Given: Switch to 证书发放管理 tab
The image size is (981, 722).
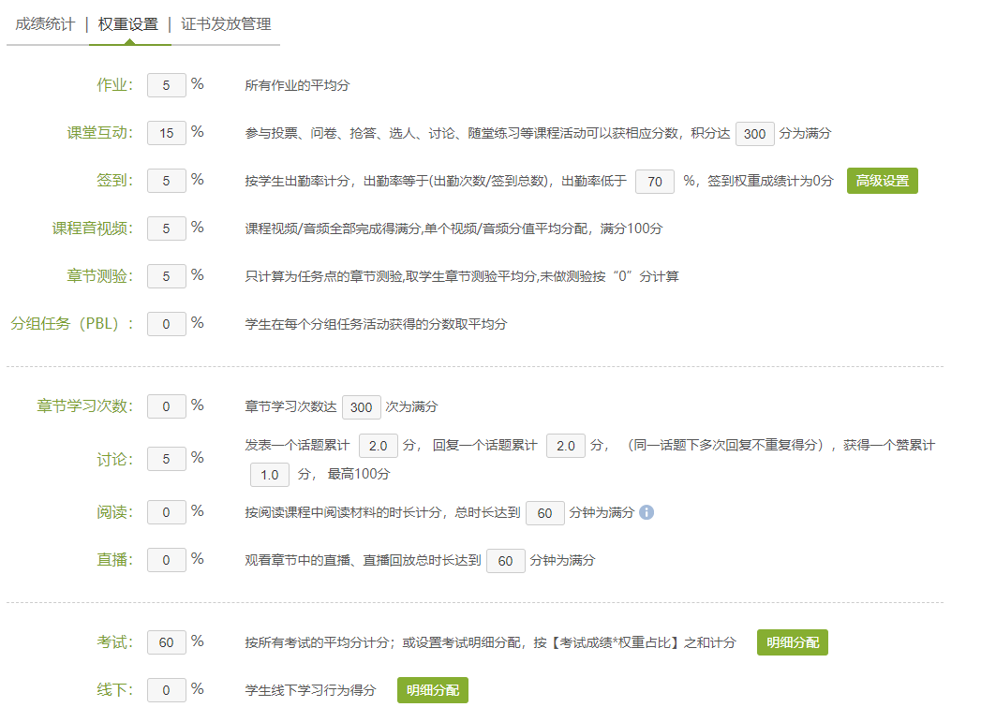Looking at the screenshot, I should point(226,24).
